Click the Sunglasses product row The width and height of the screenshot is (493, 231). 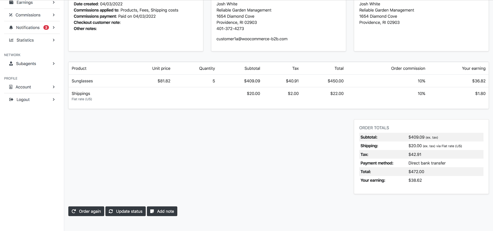click(x=82, y=81)
